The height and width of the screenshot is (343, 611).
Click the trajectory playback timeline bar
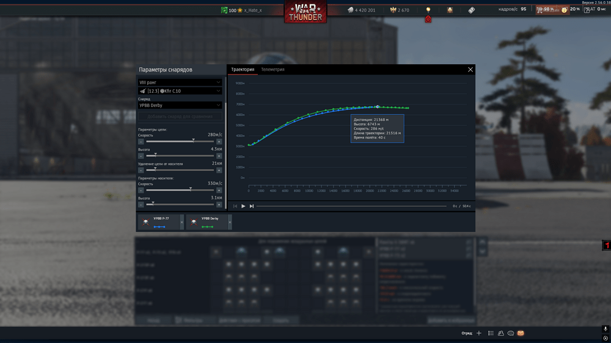tap(351, 206)
